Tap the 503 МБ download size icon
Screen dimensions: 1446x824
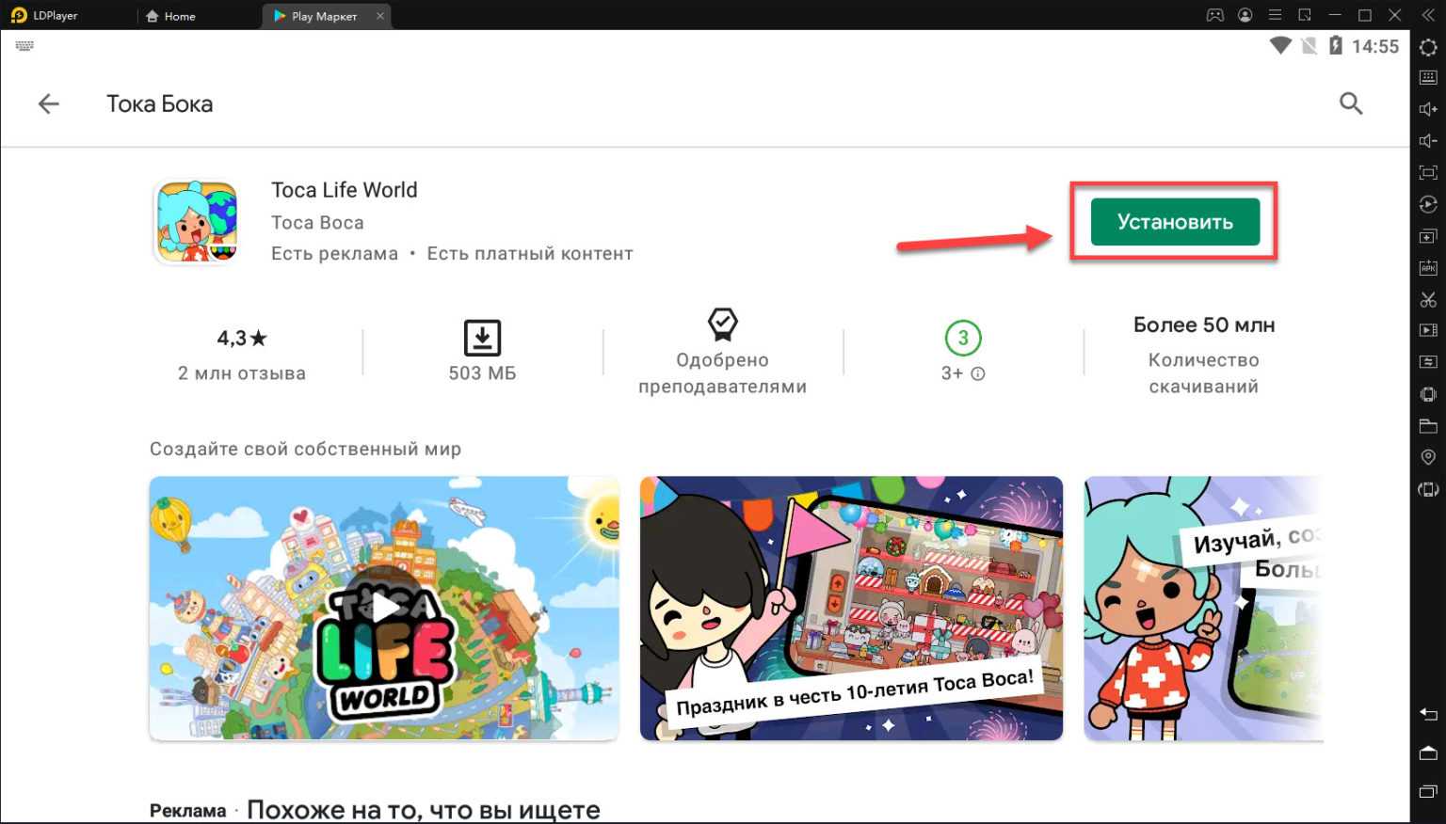coord(482,338)
